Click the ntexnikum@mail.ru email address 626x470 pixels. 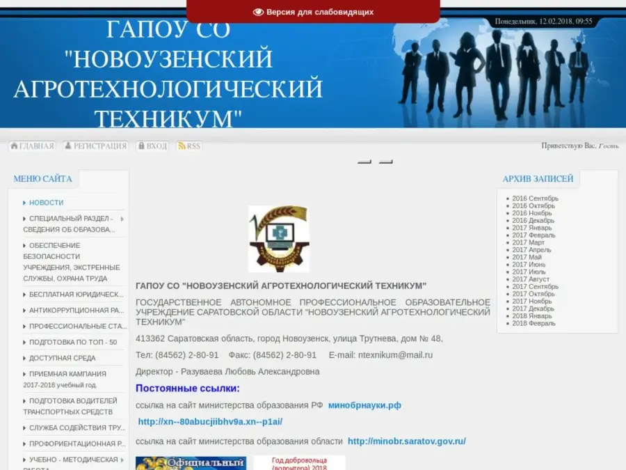[x=395, y=355]
